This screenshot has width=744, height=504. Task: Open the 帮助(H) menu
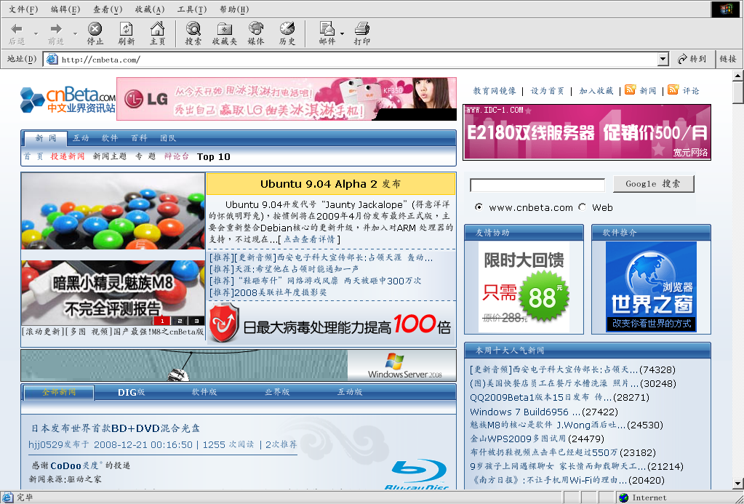click(234, 9)
